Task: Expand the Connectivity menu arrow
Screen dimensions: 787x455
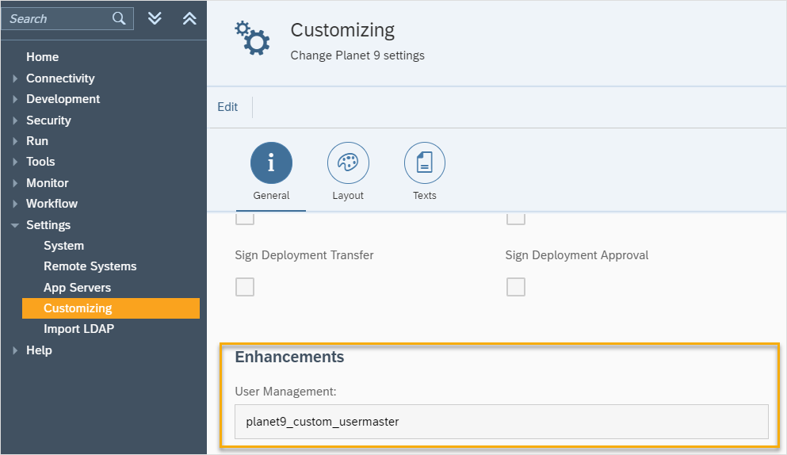Action: [15, 78]
